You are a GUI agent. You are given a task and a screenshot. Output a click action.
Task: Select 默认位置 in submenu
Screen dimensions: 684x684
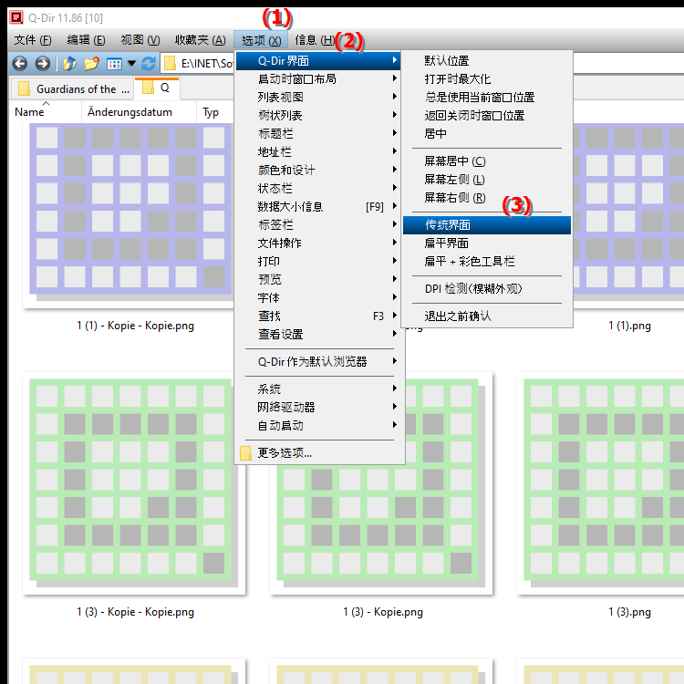click(x=487, y=60)
